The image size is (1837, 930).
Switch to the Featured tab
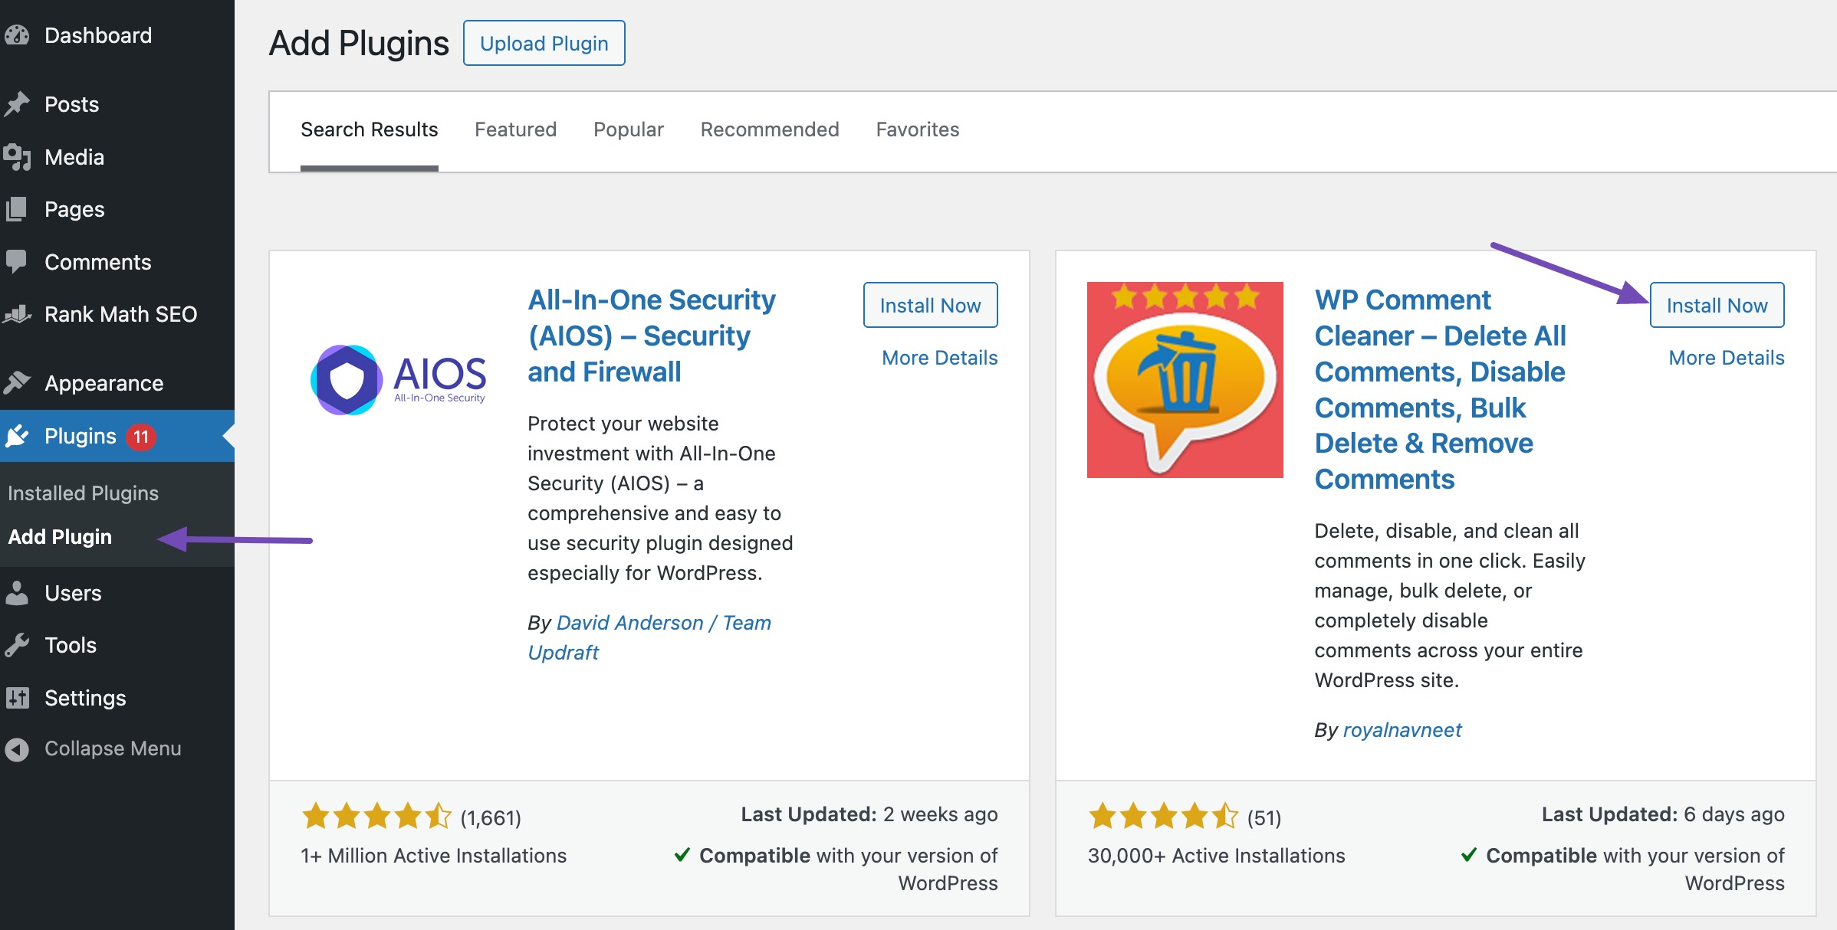coord(515,129)
